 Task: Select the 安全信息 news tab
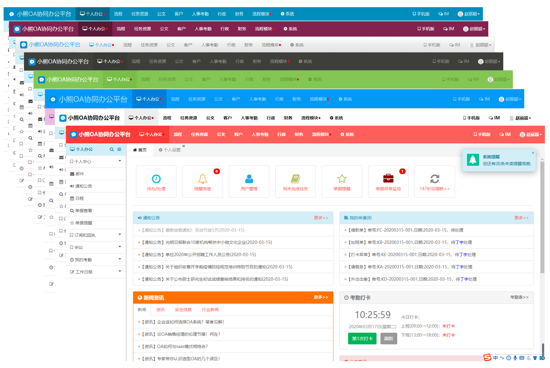coord(183,310)
